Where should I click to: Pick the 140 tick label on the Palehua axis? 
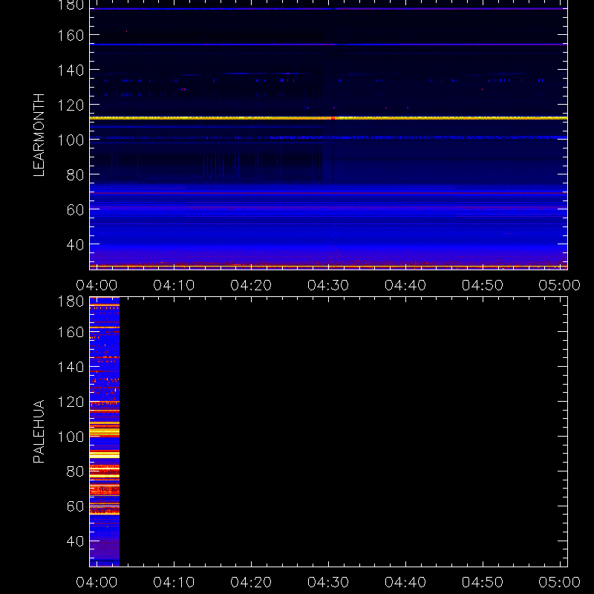click(71, 367)
